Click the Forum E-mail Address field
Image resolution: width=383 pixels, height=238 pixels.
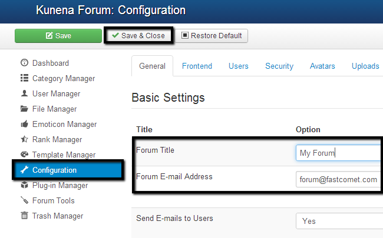point(339,180)
